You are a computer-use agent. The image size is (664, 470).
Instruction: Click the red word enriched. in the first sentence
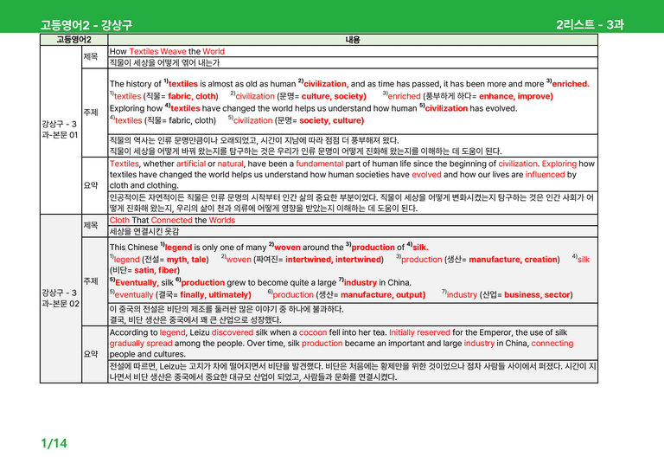pyautogui.click(x=571, y=84)
